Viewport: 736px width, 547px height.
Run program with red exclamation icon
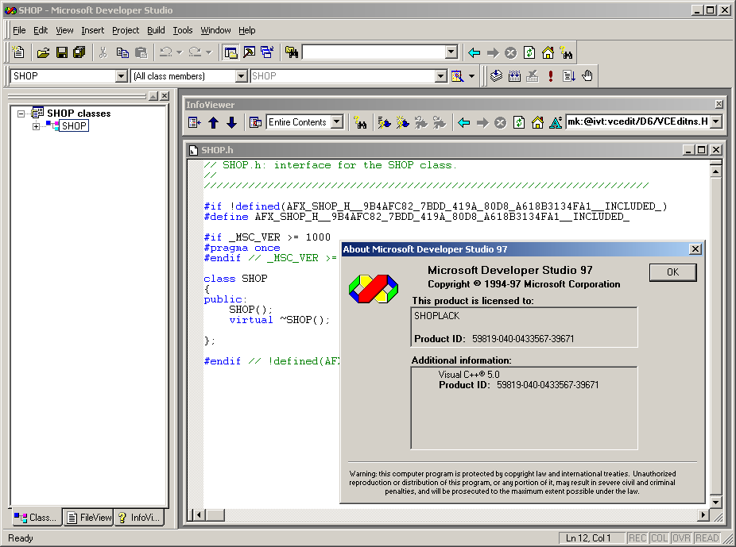coord(551,76)
